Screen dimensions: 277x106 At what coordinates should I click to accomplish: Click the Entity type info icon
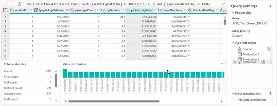click(x=248, y=31)
